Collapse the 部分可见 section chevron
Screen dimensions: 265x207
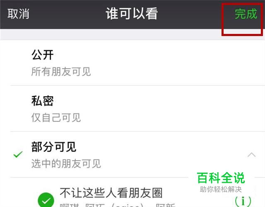click(x=251, y=154)
